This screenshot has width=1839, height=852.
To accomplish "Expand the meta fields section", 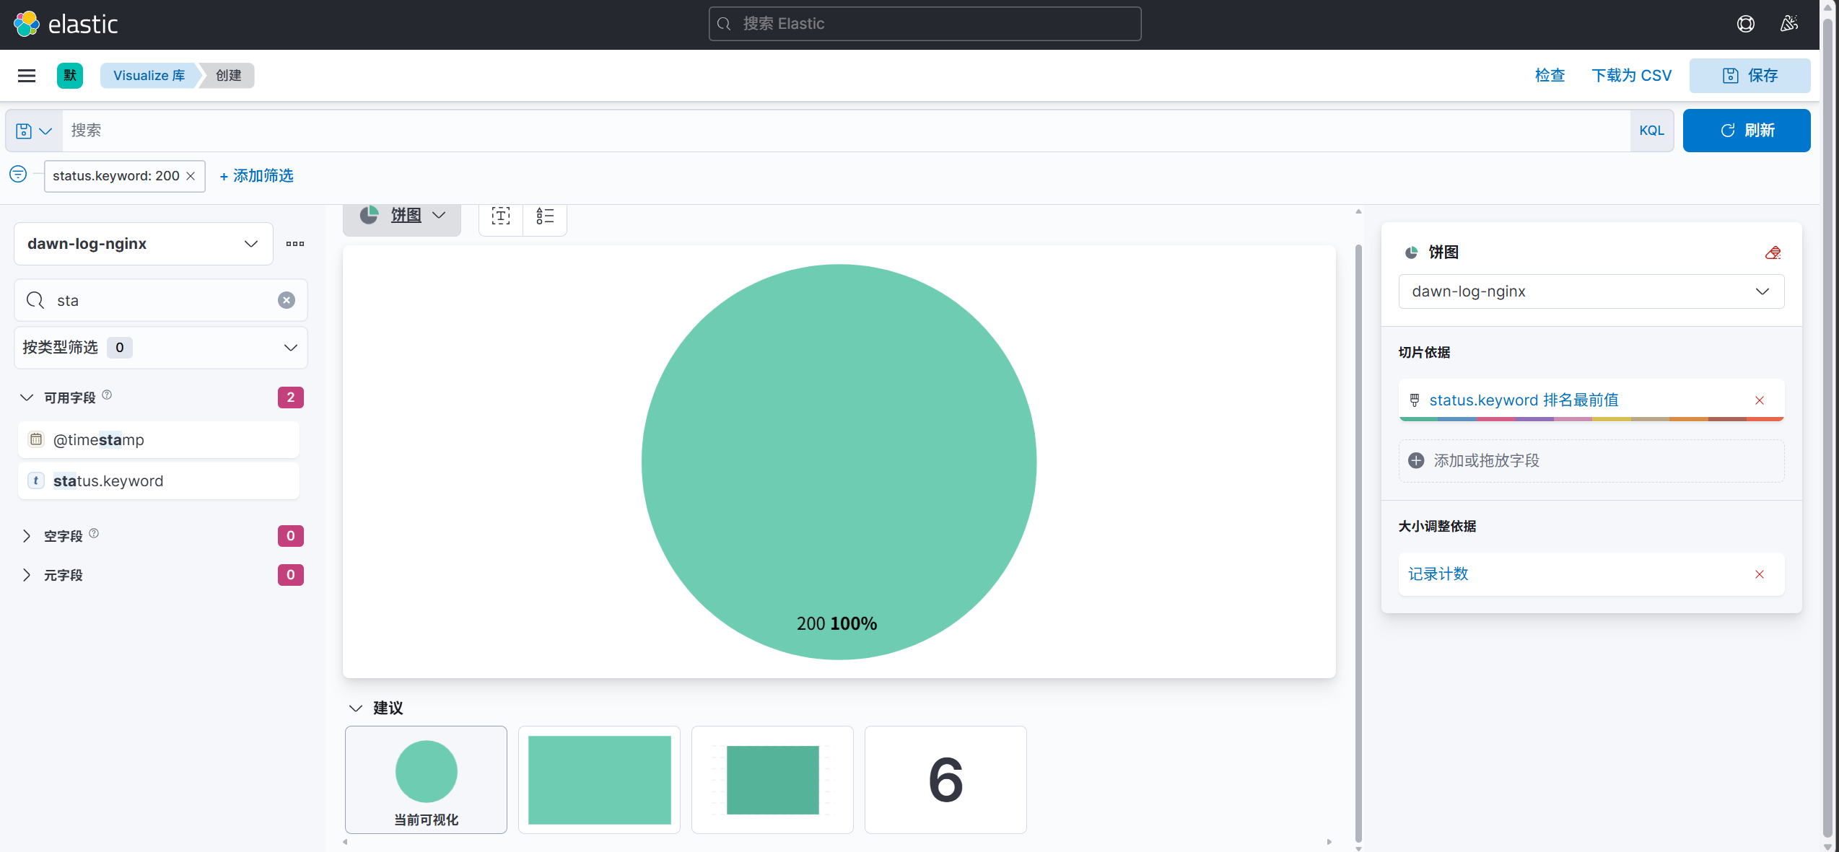I will [27, 575].
